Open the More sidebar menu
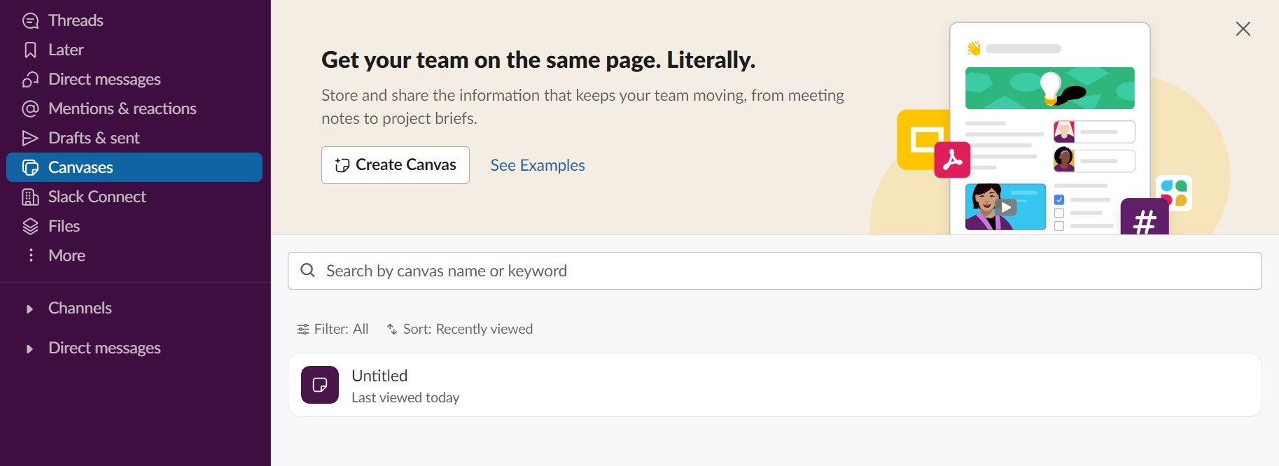The image size is (1279, 466). pyautogui.click(x=67, y=256)
